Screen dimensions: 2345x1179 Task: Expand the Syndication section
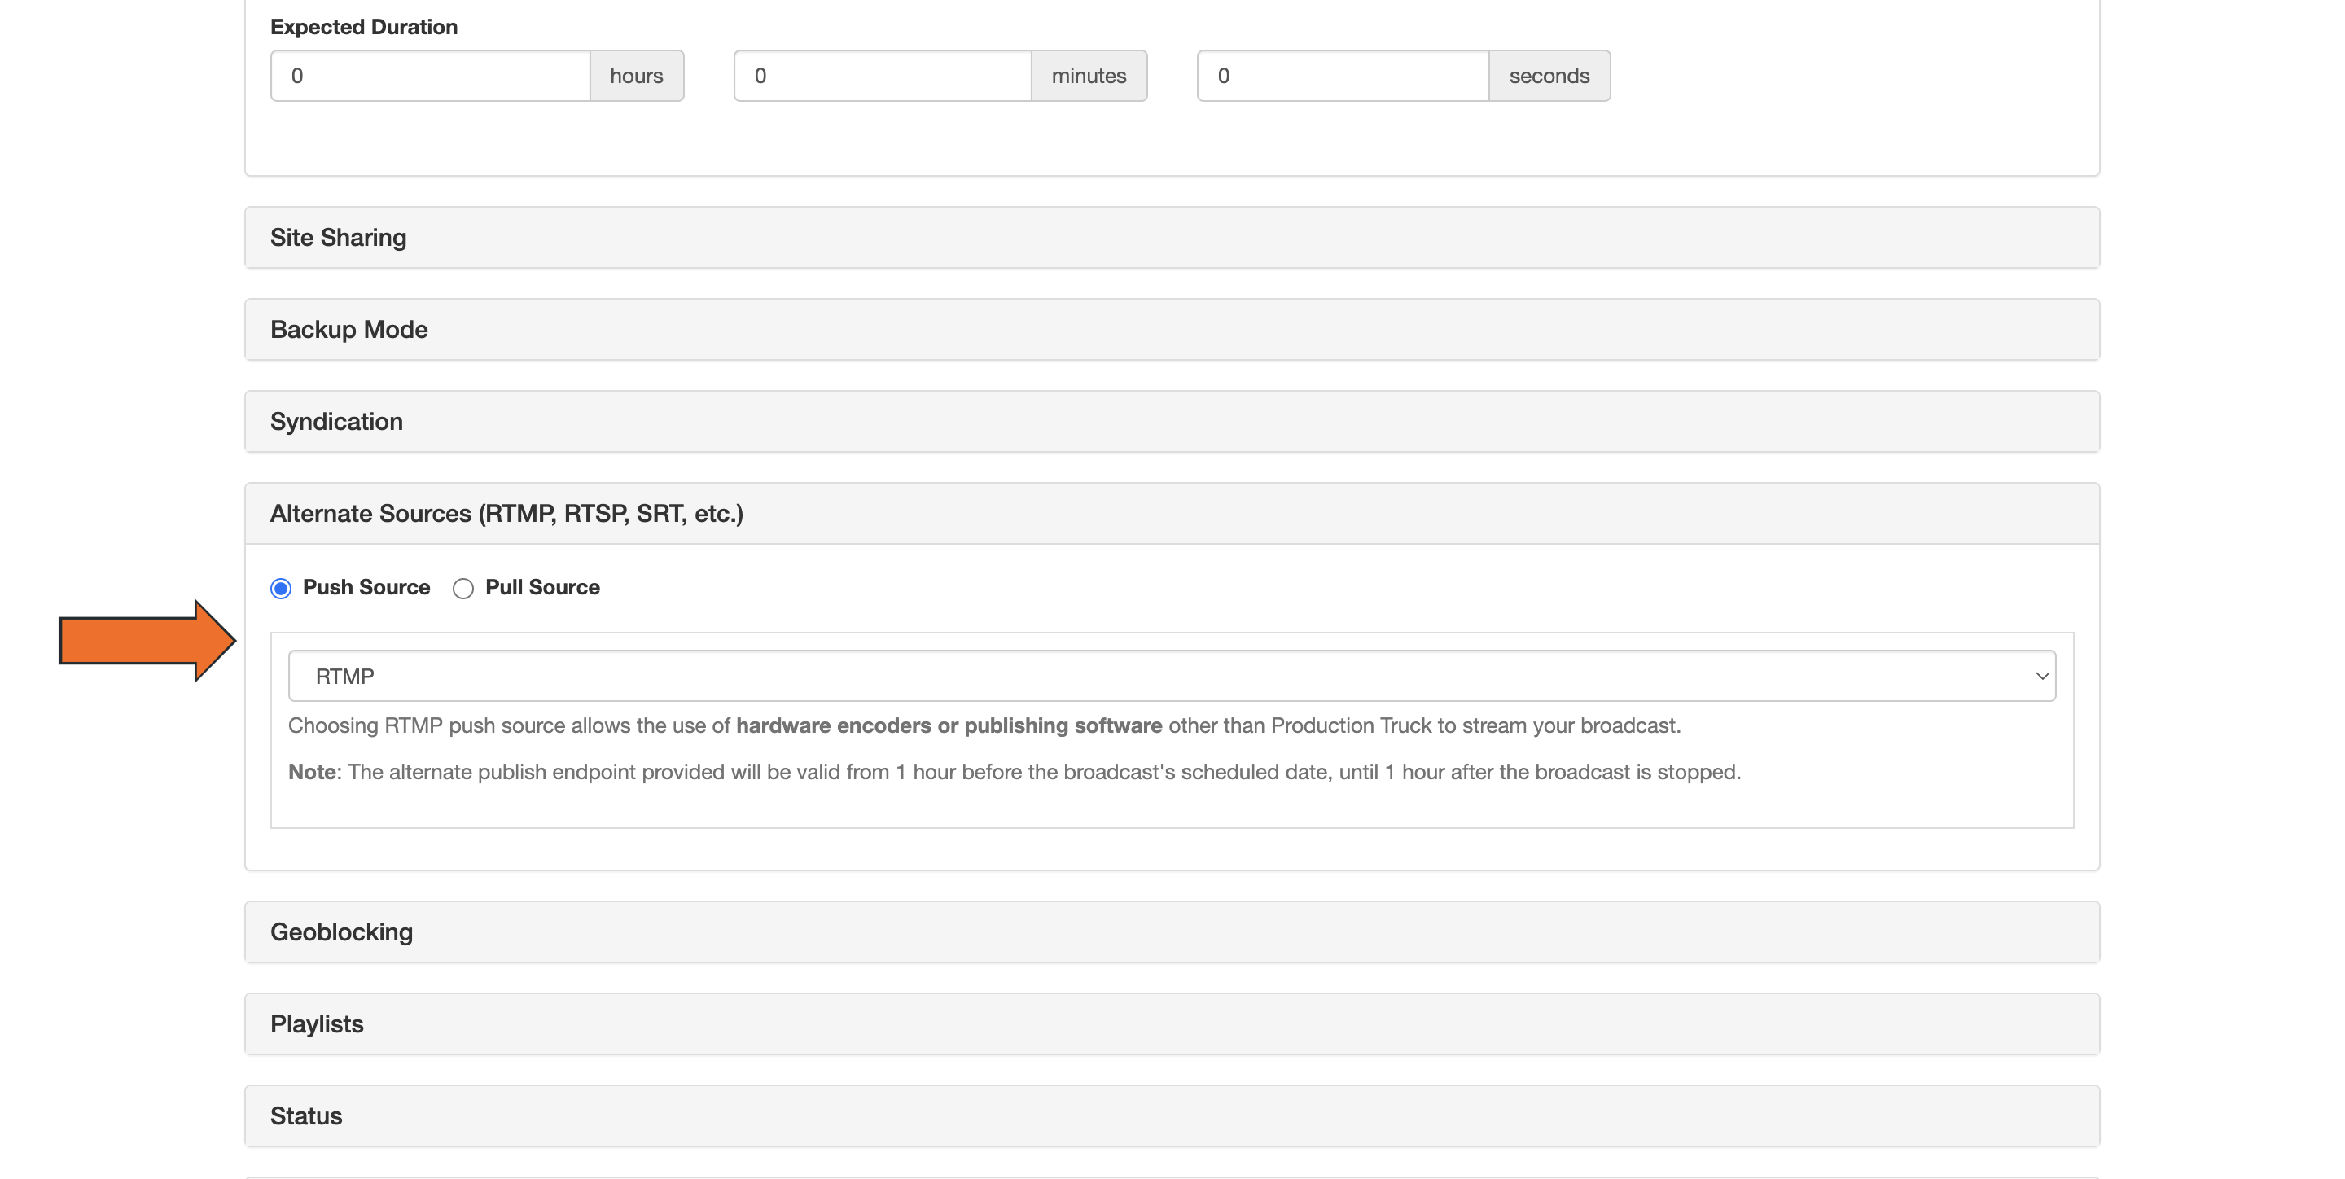click(x=336, y=421)
